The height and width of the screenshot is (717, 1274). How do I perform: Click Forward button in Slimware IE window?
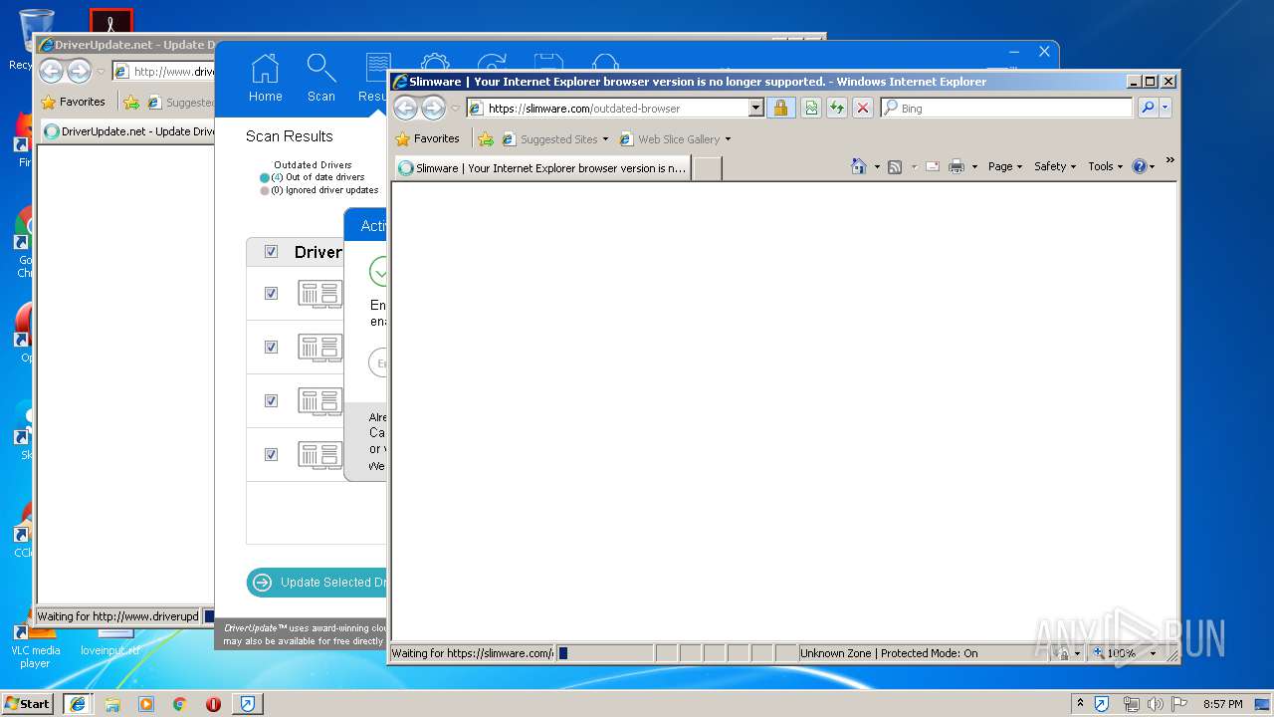tap(433, 108)
